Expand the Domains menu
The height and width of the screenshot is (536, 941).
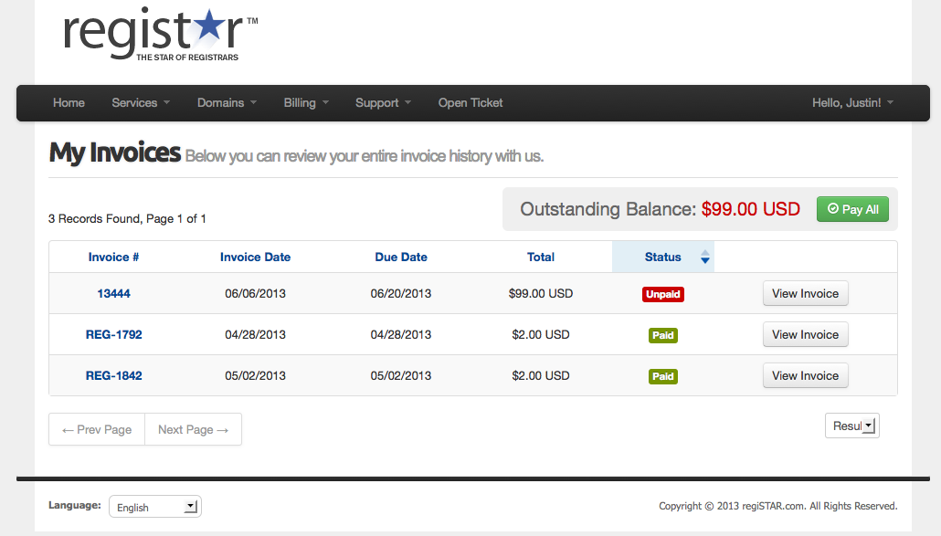[x=227, y=103]
